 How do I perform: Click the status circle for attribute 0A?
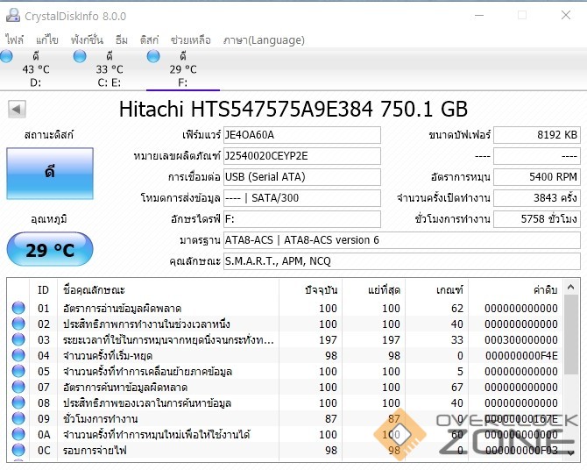tap(18, 434)
